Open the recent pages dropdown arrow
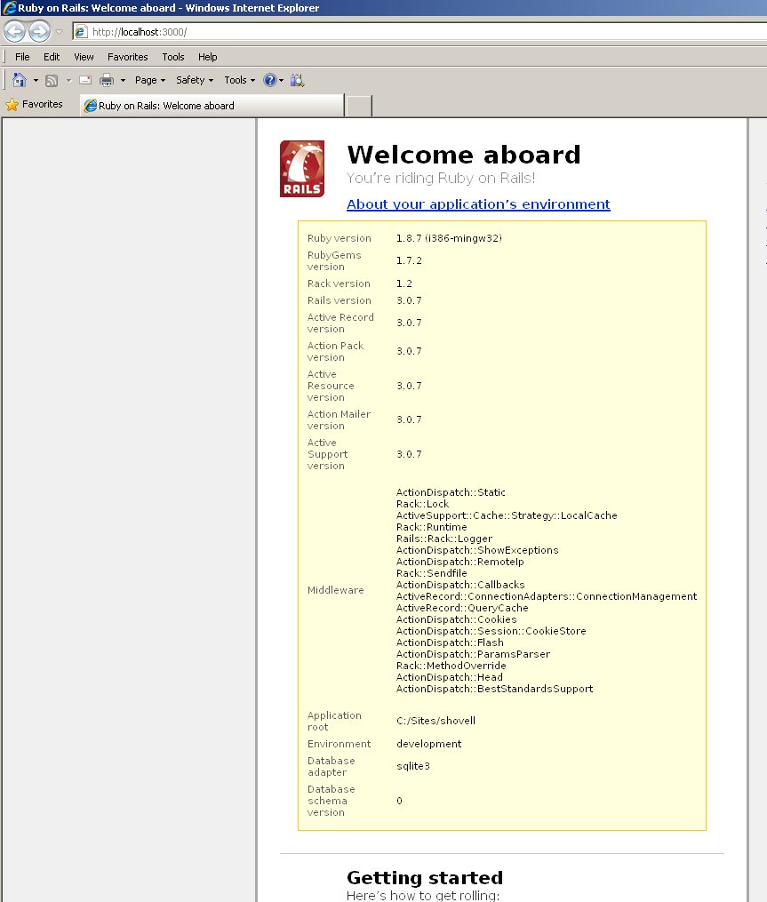Image resolution: width=767 pixels, height=902 pixels. click(x=59, y=32)
